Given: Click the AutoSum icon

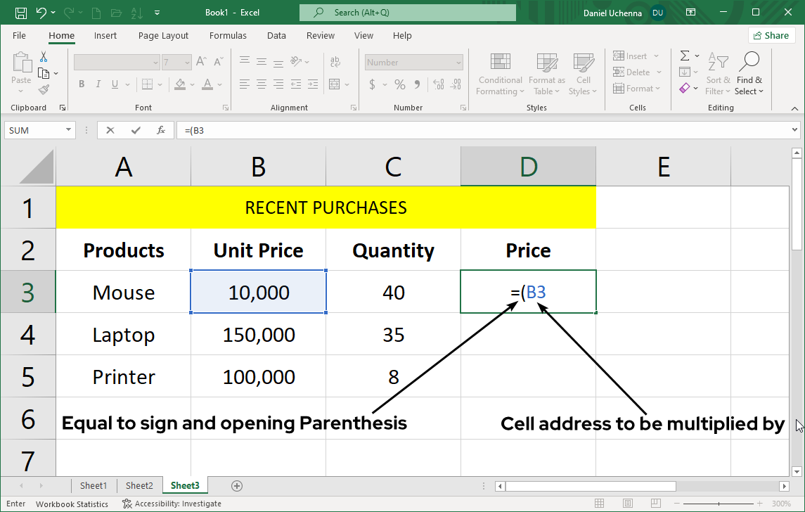Looking at the screenshot, I should 683,56.
